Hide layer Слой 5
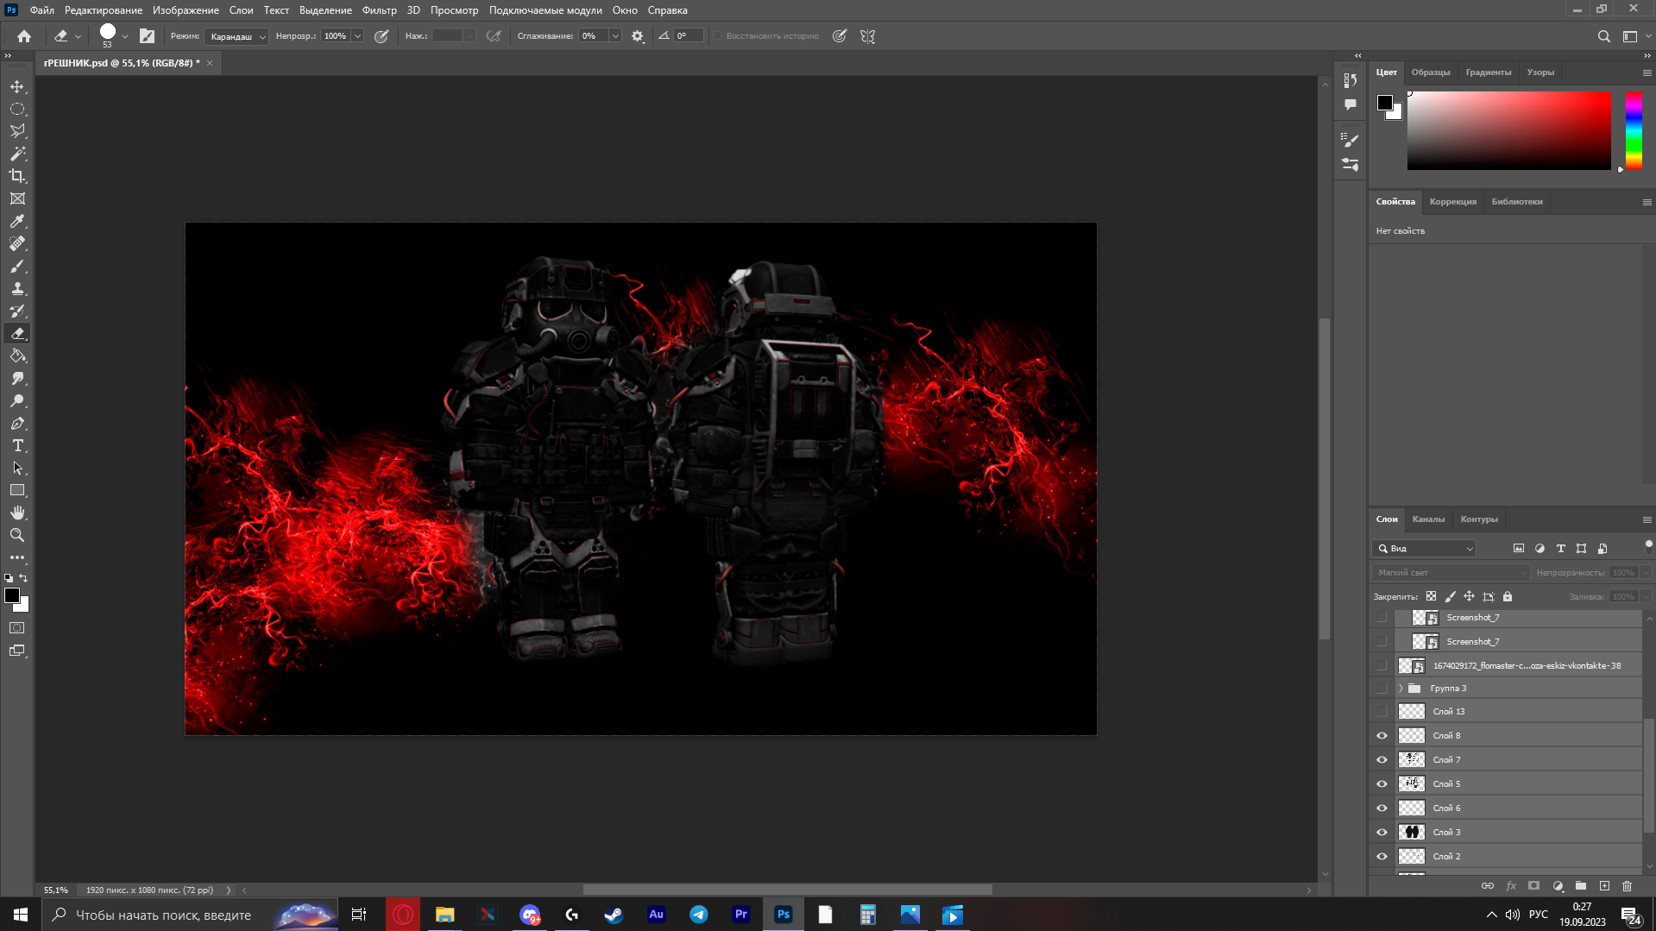Viewport: 1656px width, 931px height. coord(1382,784)
